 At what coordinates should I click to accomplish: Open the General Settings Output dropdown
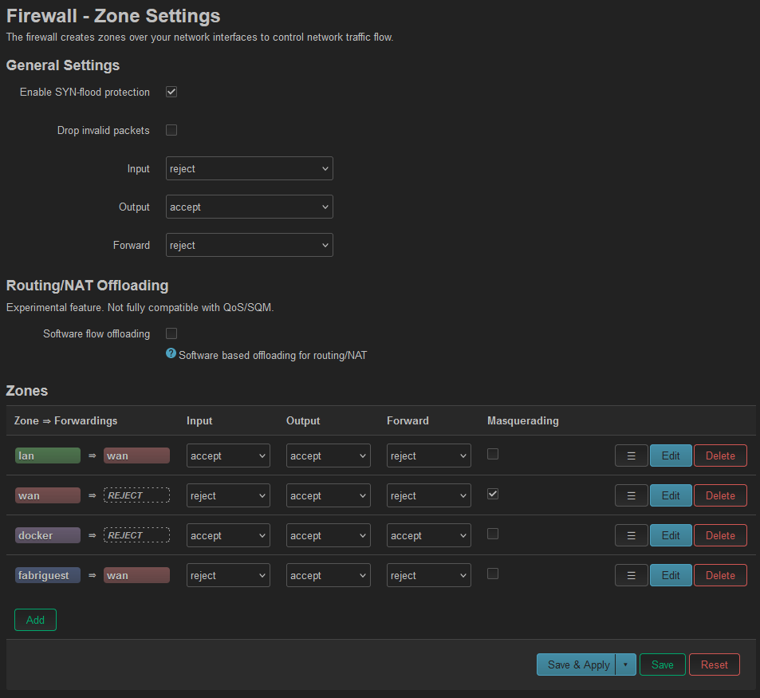[250, 207]
